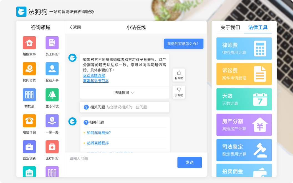Switch to the 关于我们 tab
Viewport: 293px width, 183px height.
click(230, 27)
